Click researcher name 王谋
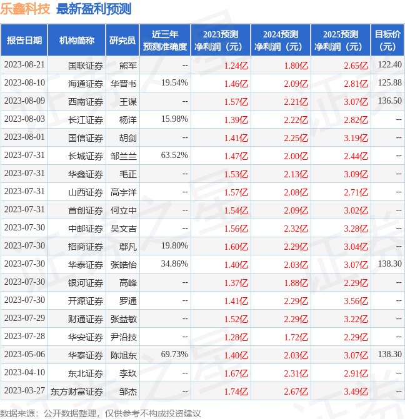405x419 pixels. 128,102
